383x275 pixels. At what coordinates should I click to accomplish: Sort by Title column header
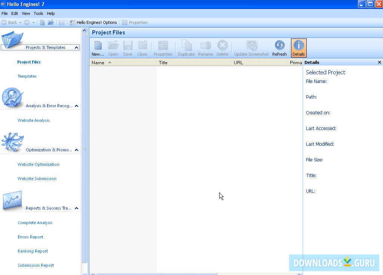click(x=193, y=63)
